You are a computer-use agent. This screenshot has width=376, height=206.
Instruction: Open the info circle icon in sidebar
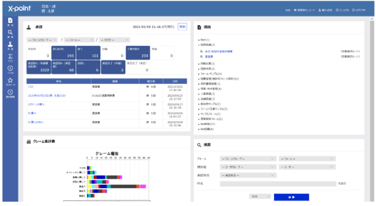[10, 68]
